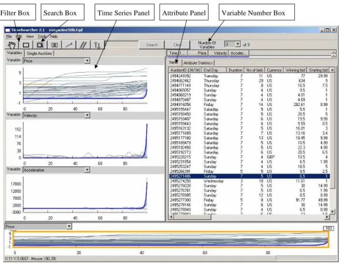This screenshot has height=263, width=340.
Task: Click the up-down arrows sort tool
Action: click(x=97, y=45)
